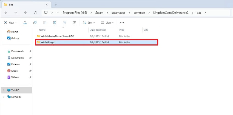
Task: Select Network in the sidebar
Action: [16, 97]
